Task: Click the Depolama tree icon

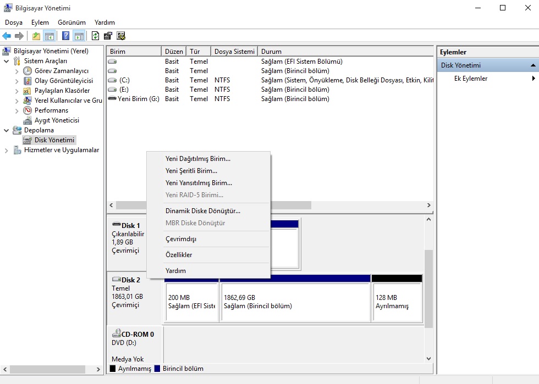Action: coord(17,130)
